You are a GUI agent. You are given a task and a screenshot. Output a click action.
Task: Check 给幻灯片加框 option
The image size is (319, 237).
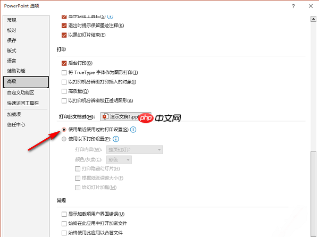coord(78,188)
